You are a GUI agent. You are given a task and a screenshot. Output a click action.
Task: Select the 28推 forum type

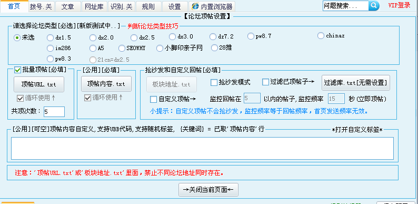(215, 48)
